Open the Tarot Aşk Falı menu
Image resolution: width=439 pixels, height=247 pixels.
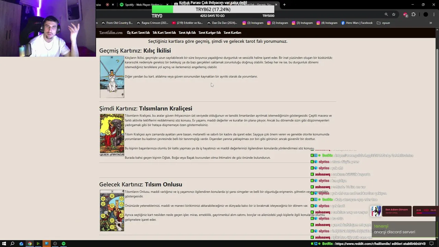coord(187,33)
